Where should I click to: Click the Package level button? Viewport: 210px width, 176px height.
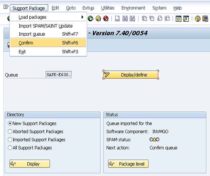tap(128, 164)
